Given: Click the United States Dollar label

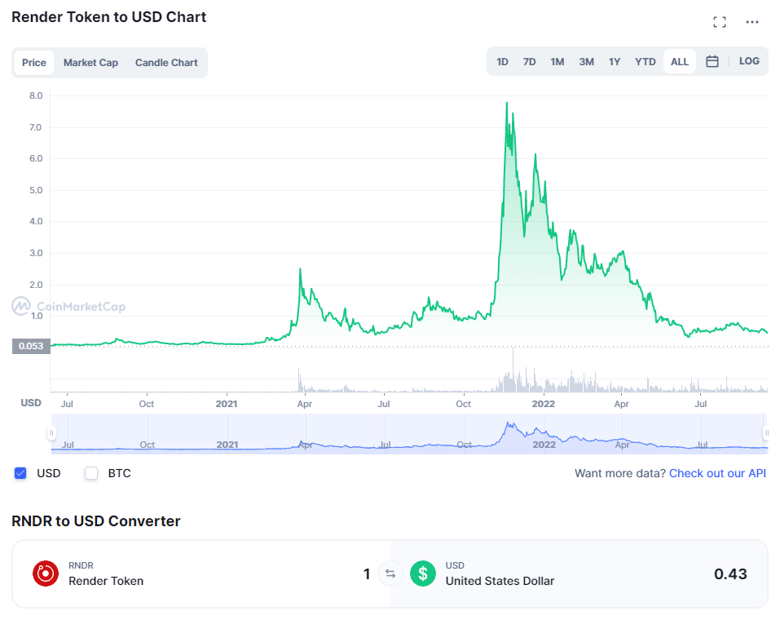Looking at the screenshot, I should pyautogui.click(x=500, y=581).
